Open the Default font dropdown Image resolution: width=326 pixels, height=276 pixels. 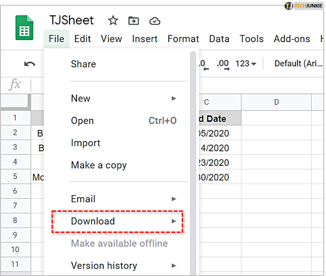coord(298,64)
